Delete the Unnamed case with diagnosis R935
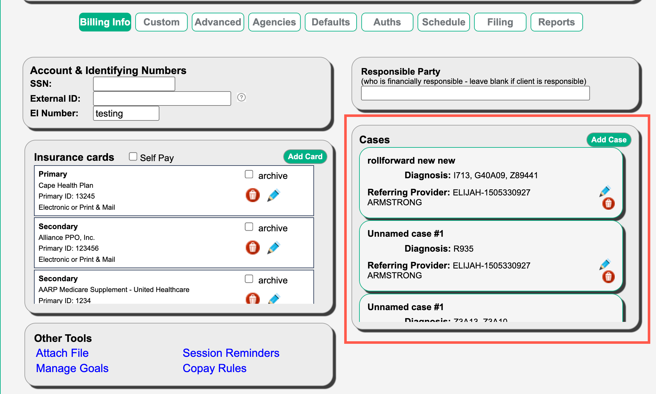The image size is (656, 394). pyautogui.click(x=608, y=276)
